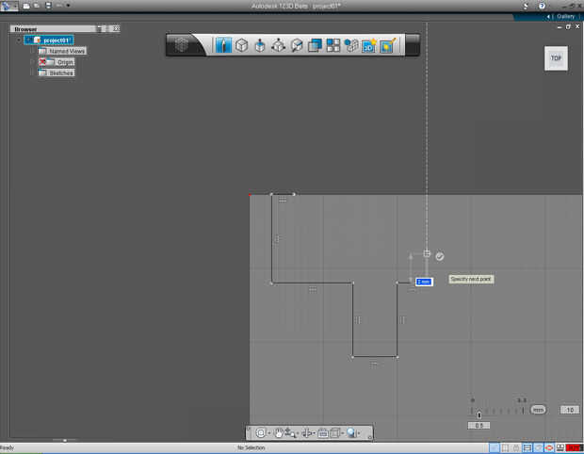Toggle the red oval status bar icon

coord(549,447)
